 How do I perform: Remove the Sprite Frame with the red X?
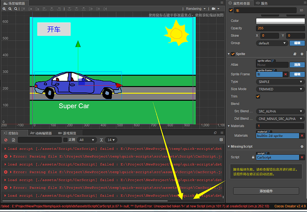286,74
